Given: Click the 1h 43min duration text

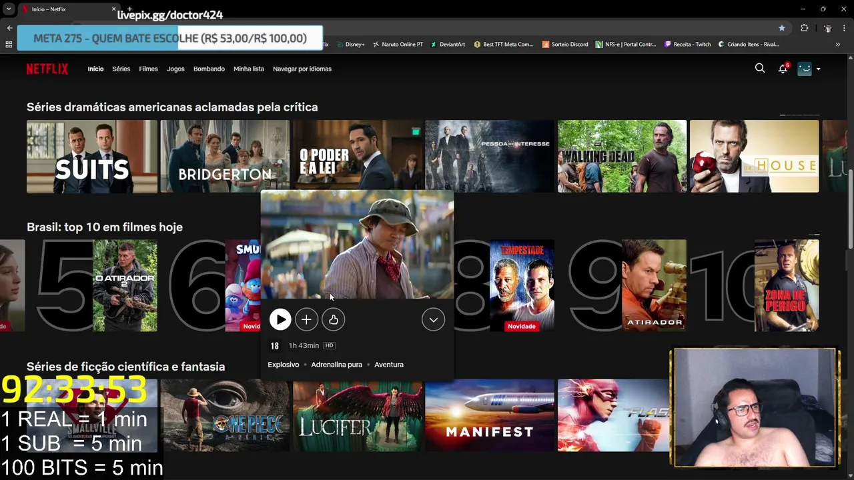Looking at the screenshot, I should point(304,346).
